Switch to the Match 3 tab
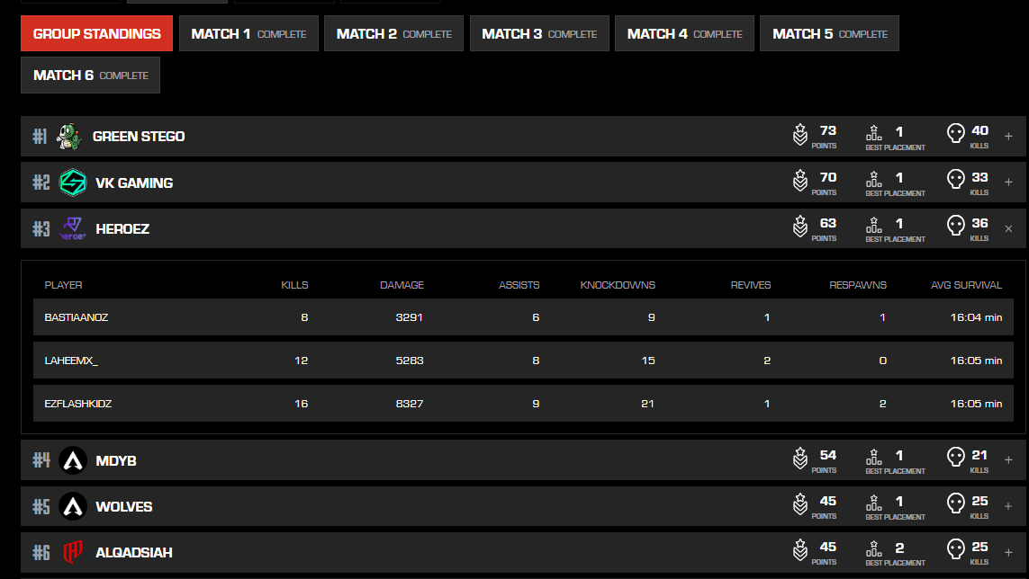The image size is (1029, 579). [539, 33]
